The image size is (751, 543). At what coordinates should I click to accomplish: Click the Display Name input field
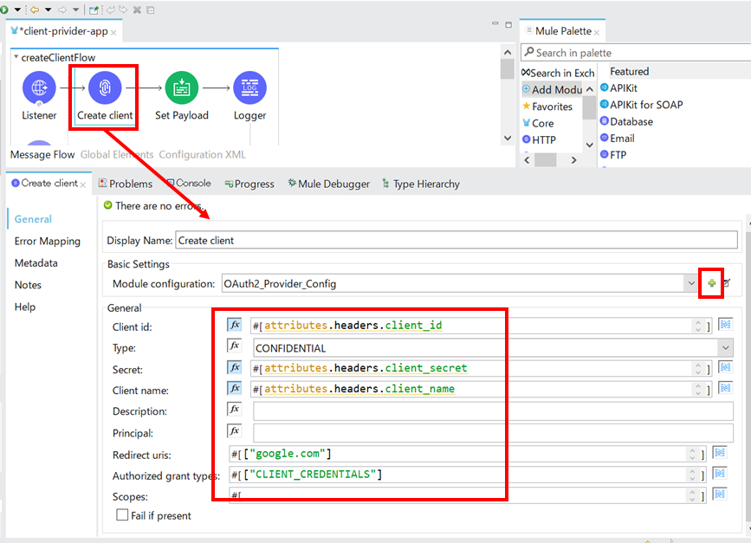pos(456,240)
